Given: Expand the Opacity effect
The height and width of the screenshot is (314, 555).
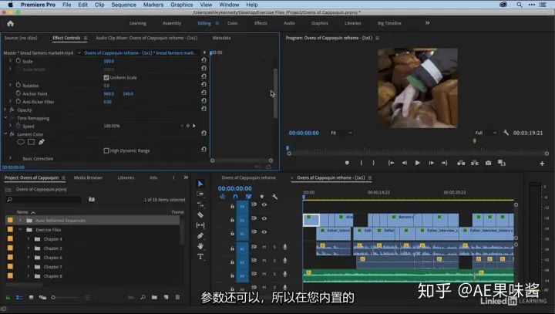Looking at the screenshot, I should click(5, 110).
